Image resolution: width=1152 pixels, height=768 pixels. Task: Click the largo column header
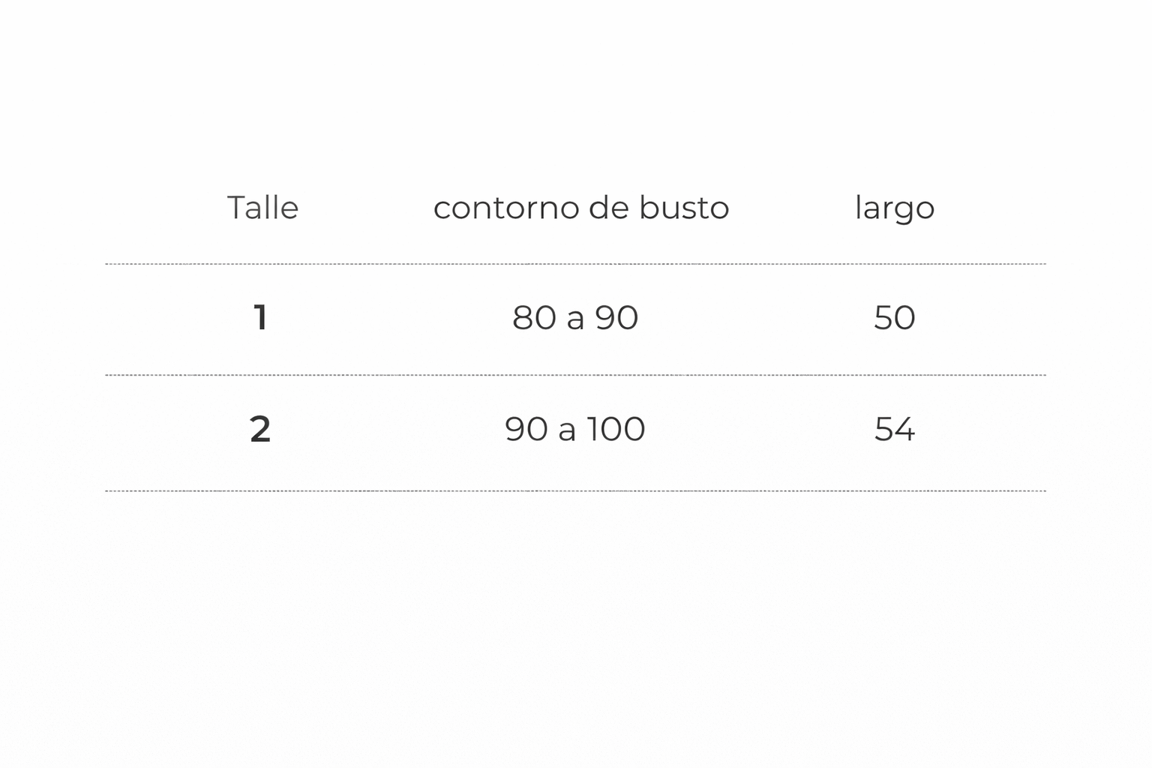pyautogui.click(x=894, y=208)
